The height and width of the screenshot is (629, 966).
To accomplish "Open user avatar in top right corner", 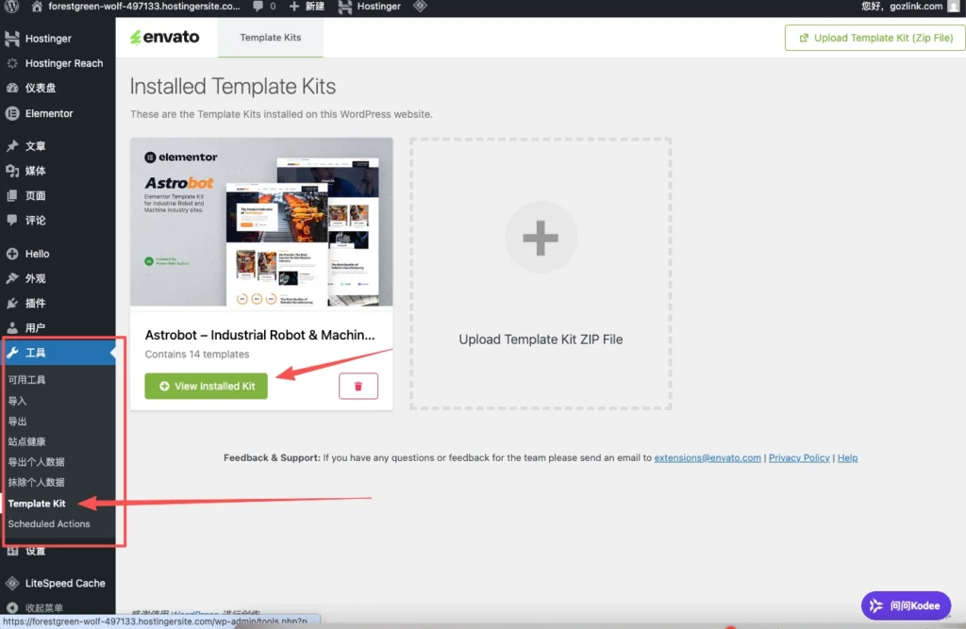I will (953, 7).
